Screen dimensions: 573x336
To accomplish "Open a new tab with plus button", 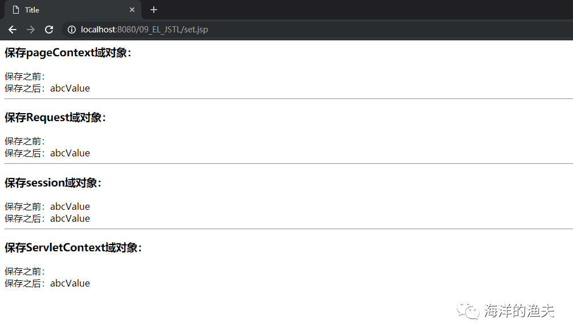I will pos(154,10).
